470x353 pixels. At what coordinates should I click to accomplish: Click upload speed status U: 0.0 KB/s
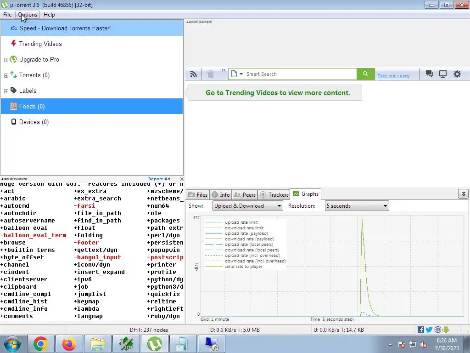(339, 330)
